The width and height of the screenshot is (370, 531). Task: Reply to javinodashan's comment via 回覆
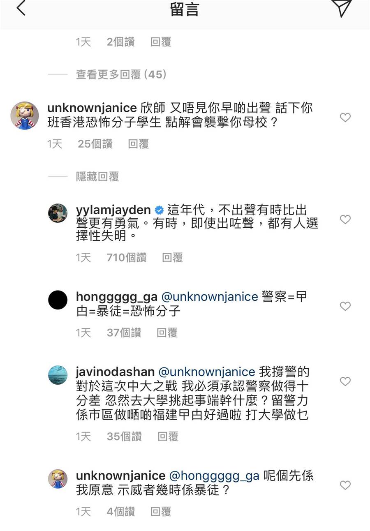168,436
